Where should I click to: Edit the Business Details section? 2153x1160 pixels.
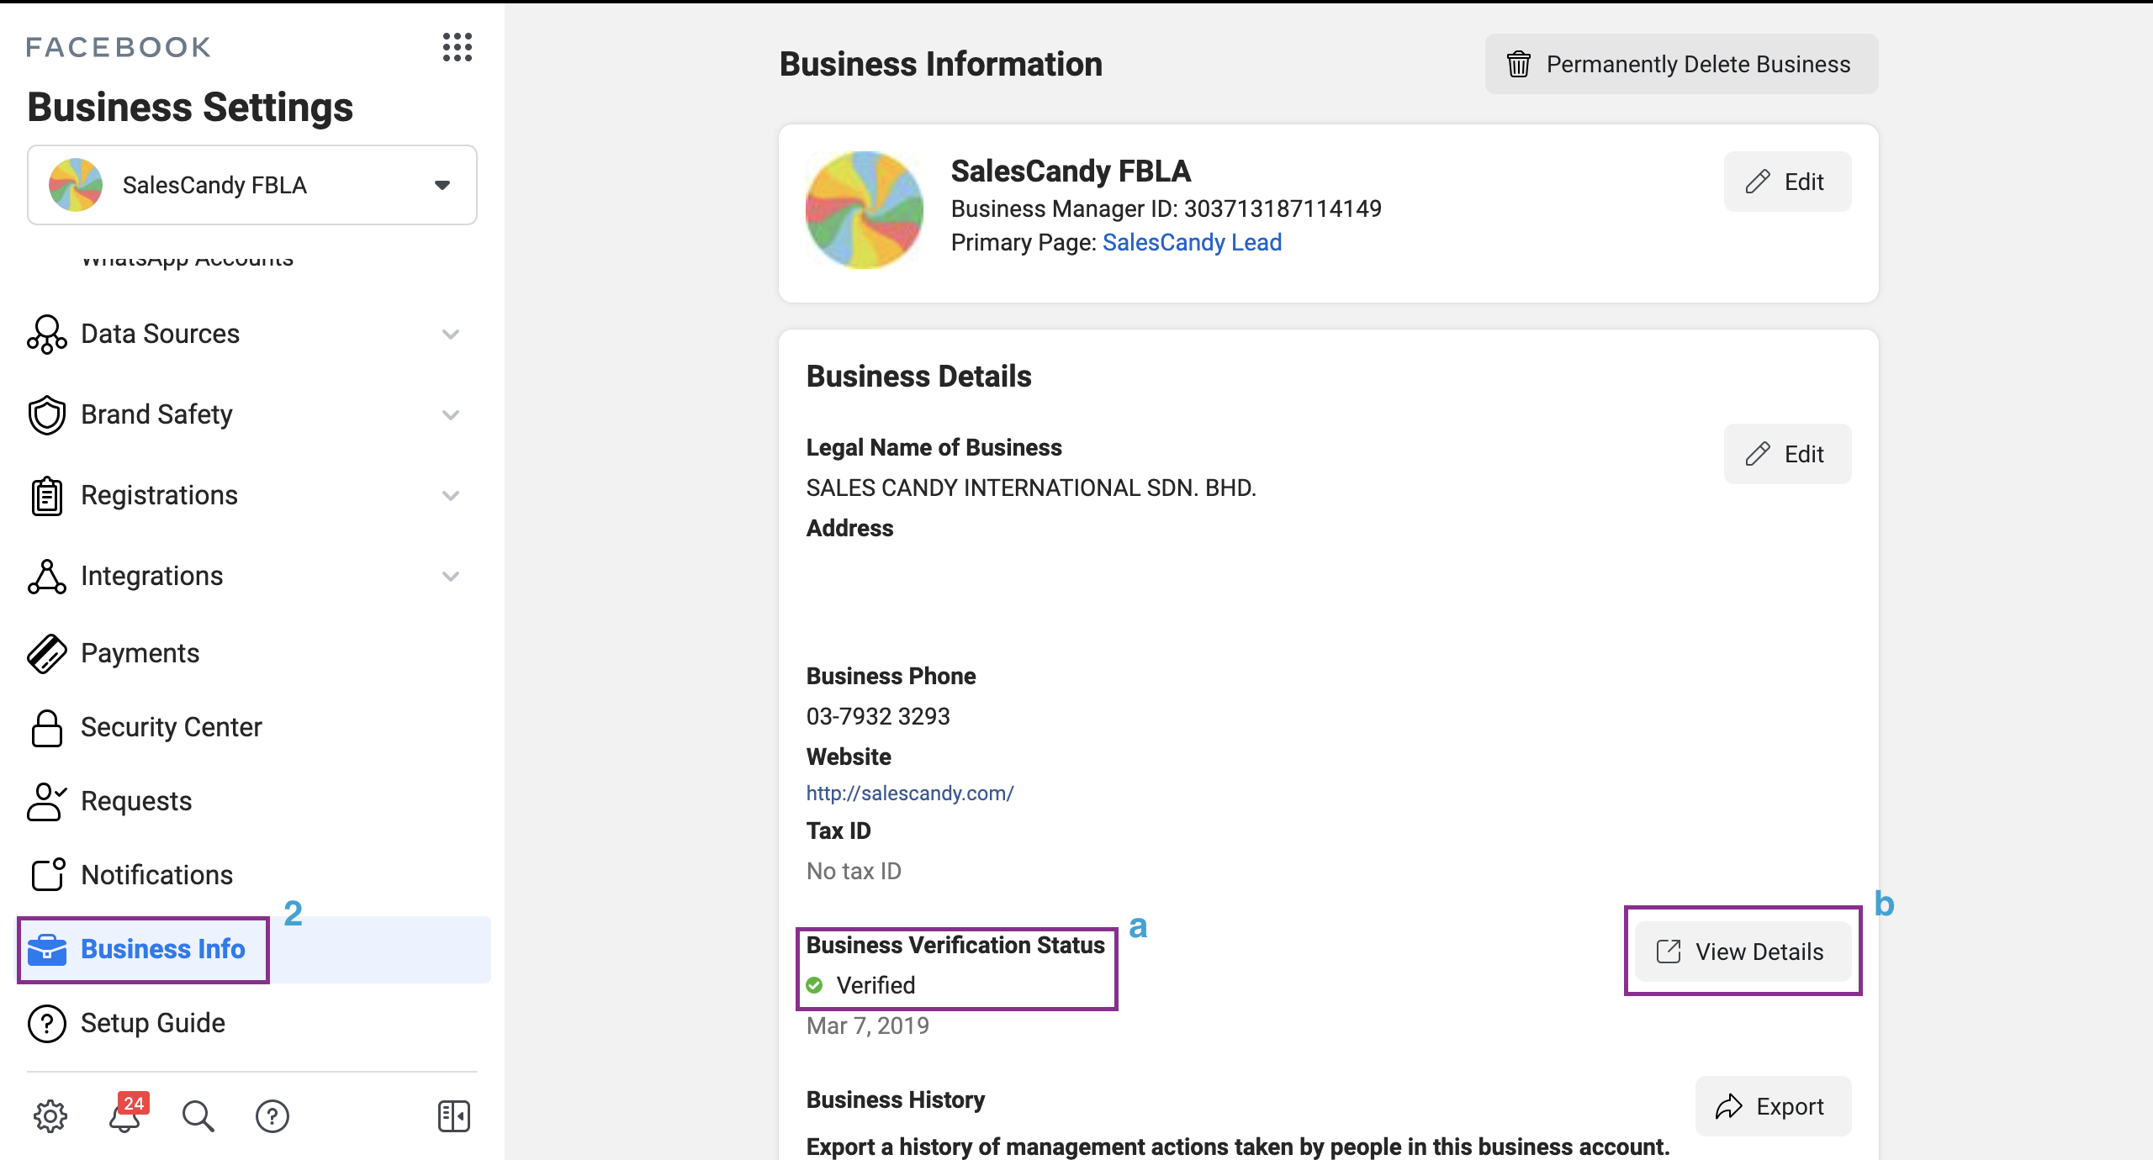click(1787, 454)
